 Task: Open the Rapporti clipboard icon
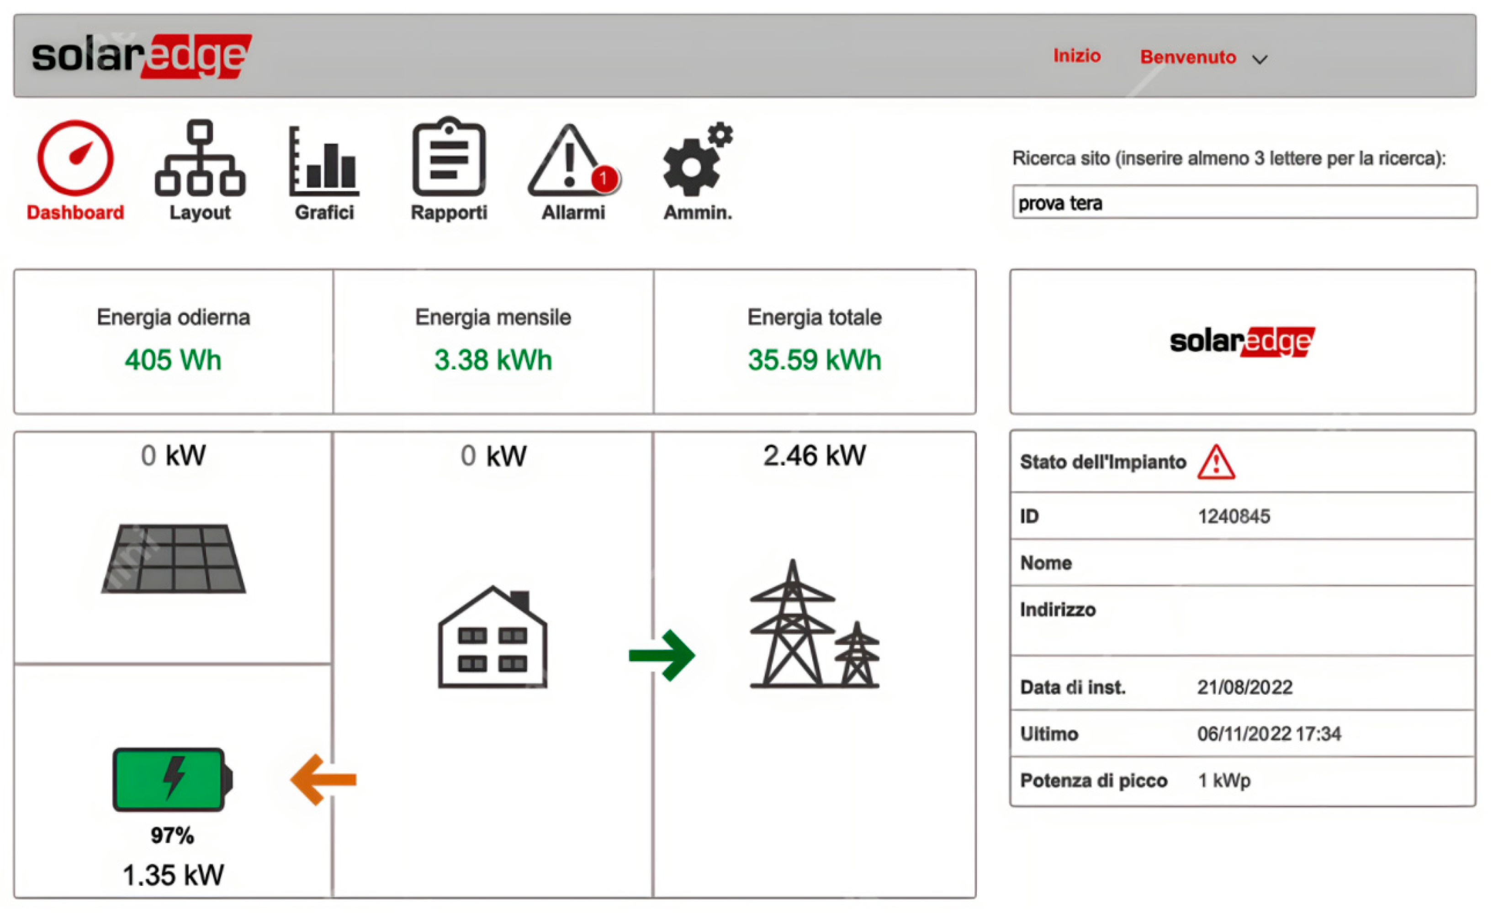448,158
